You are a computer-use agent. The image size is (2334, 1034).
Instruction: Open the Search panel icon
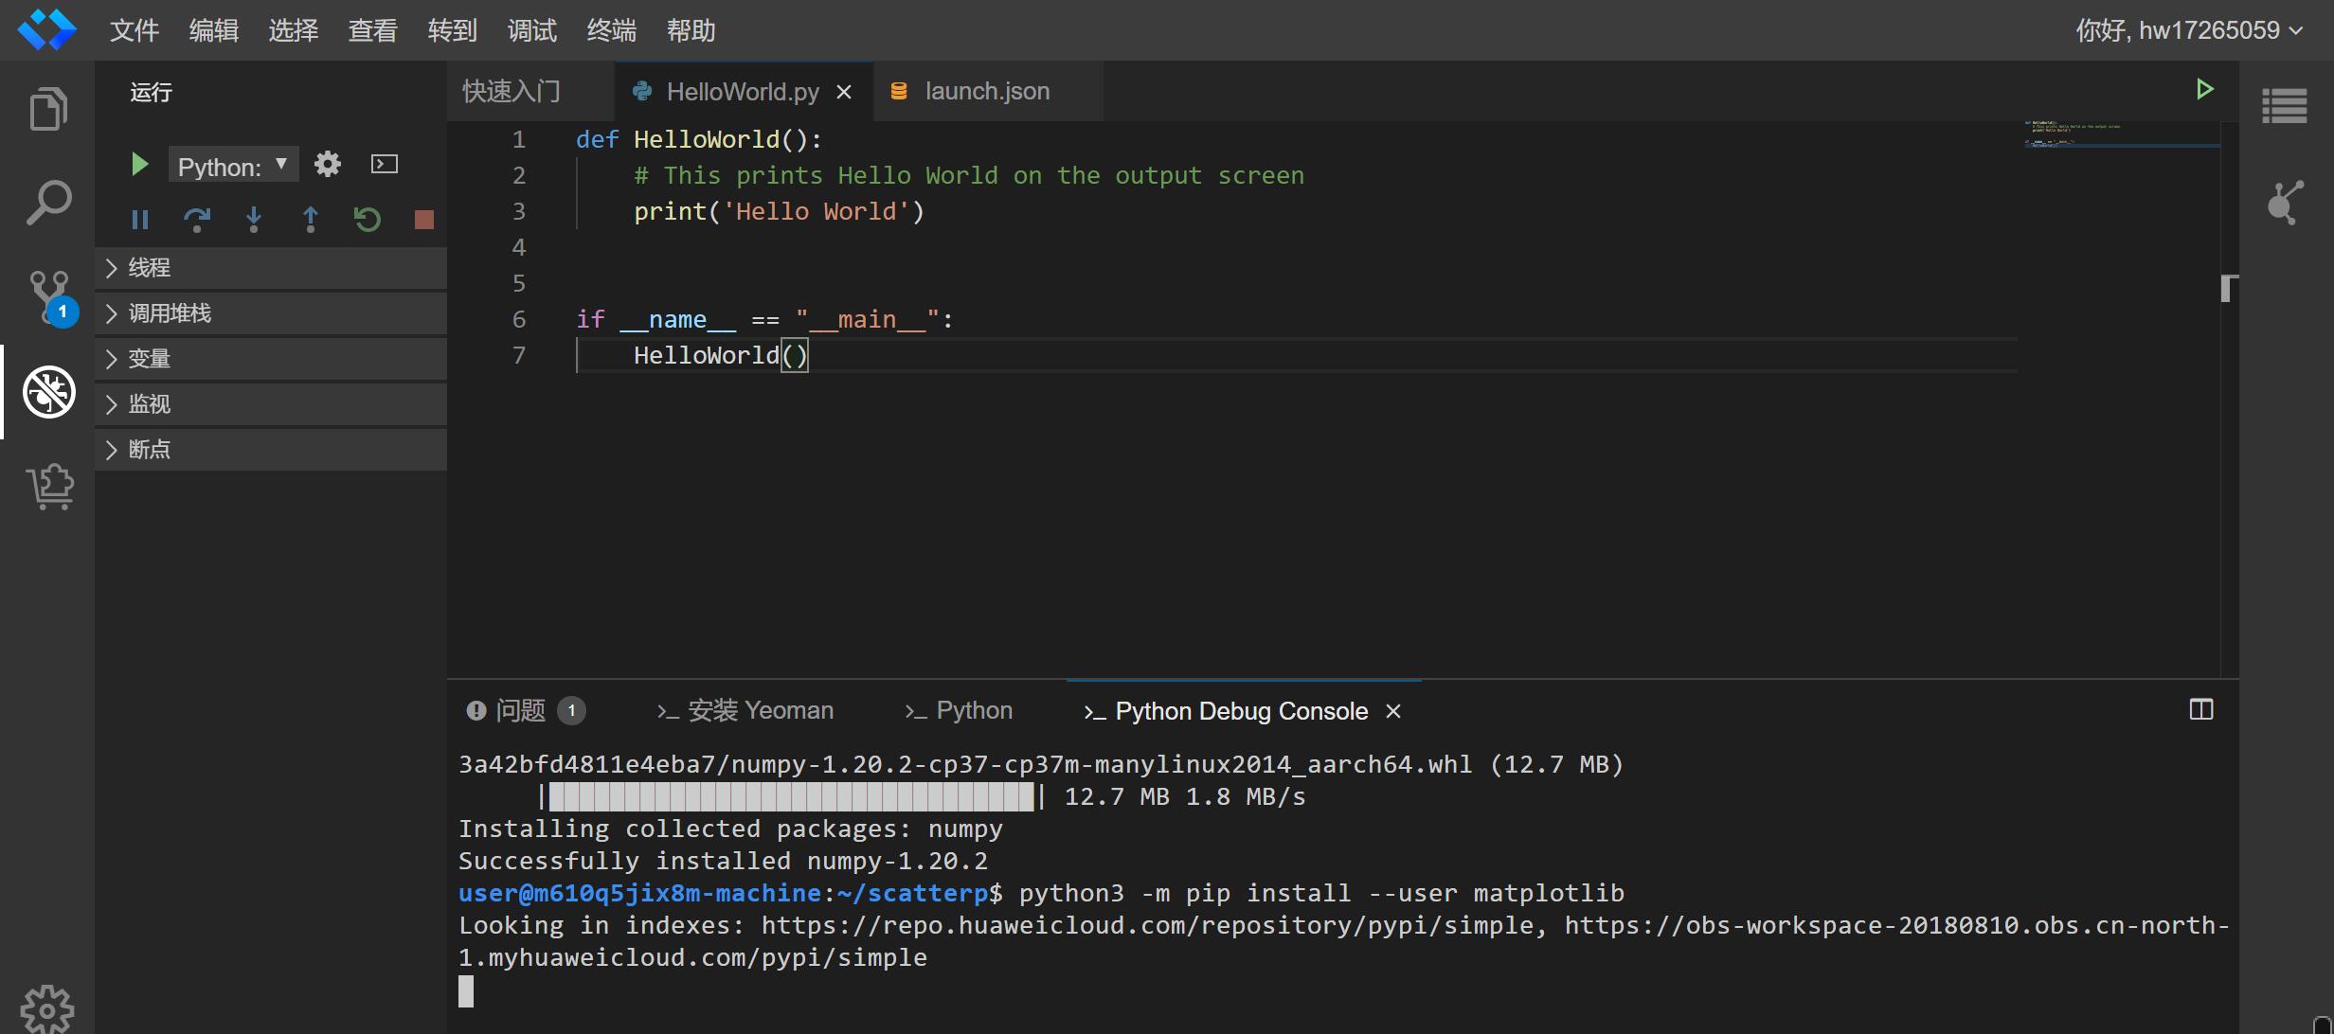tap(48, 202)
